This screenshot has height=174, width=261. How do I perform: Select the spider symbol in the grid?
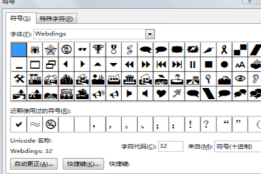point(35,50)
